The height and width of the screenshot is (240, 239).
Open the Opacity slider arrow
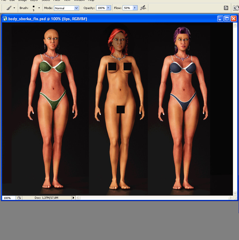coord(109,8)
